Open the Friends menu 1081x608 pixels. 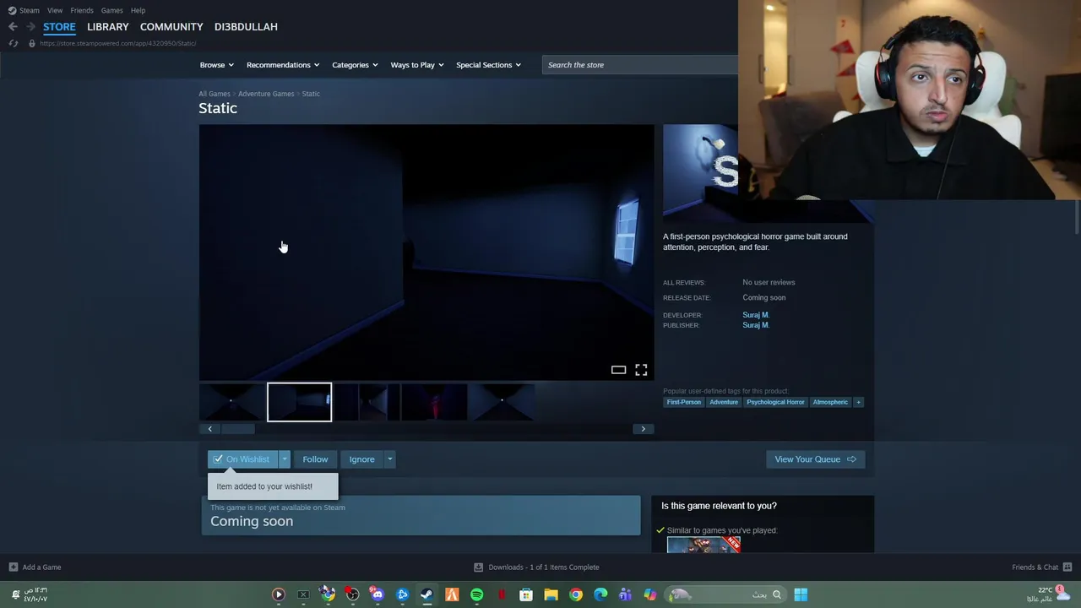(82, 10)
